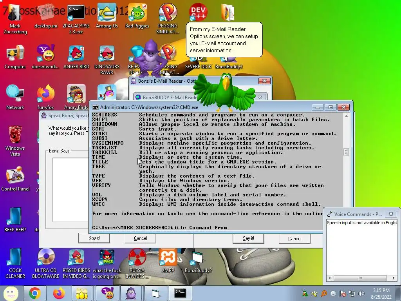Open the DINOSAURS RAWR shortcut

(107, 60)
